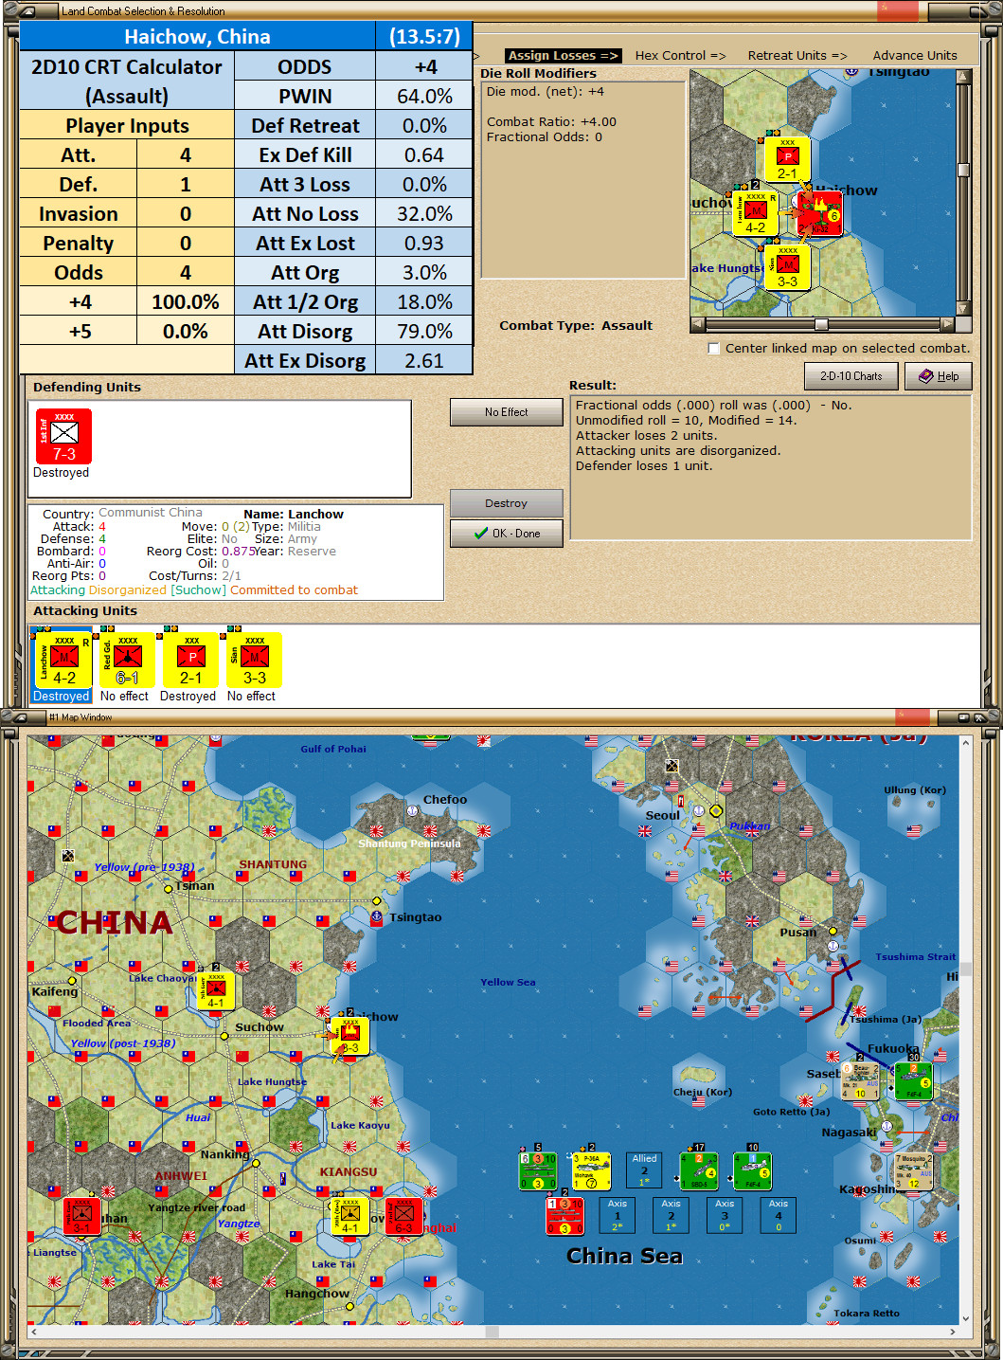Select the red 6-3 infantry unit at Shanghai
The width and height of the screenshot is (1003, 1360).
pos(403,1216)
